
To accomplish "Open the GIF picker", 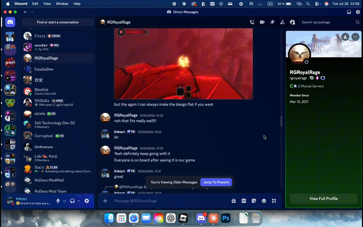I will coord(244,201).
